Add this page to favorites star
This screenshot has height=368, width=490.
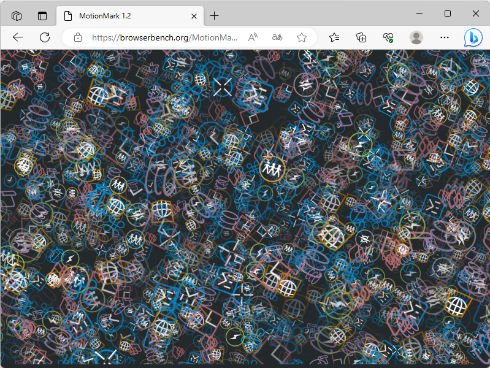[302, 37]
